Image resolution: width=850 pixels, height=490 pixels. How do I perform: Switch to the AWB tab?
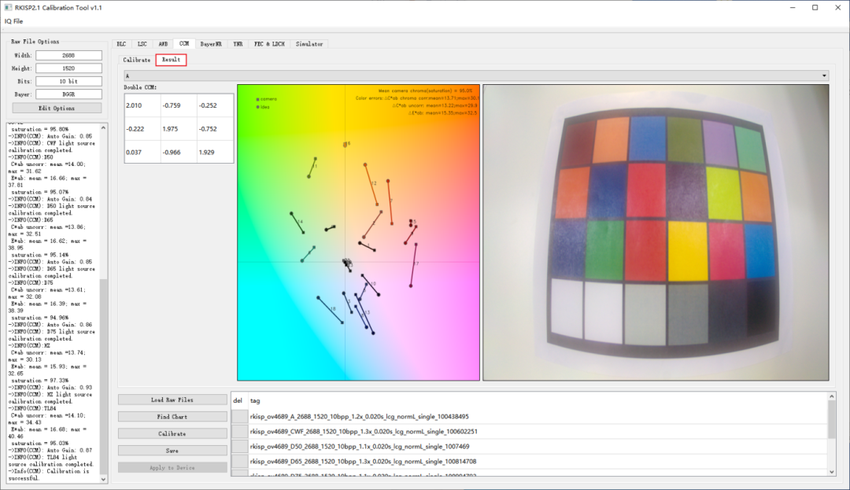pyautogui.click(x=163, y=44)
